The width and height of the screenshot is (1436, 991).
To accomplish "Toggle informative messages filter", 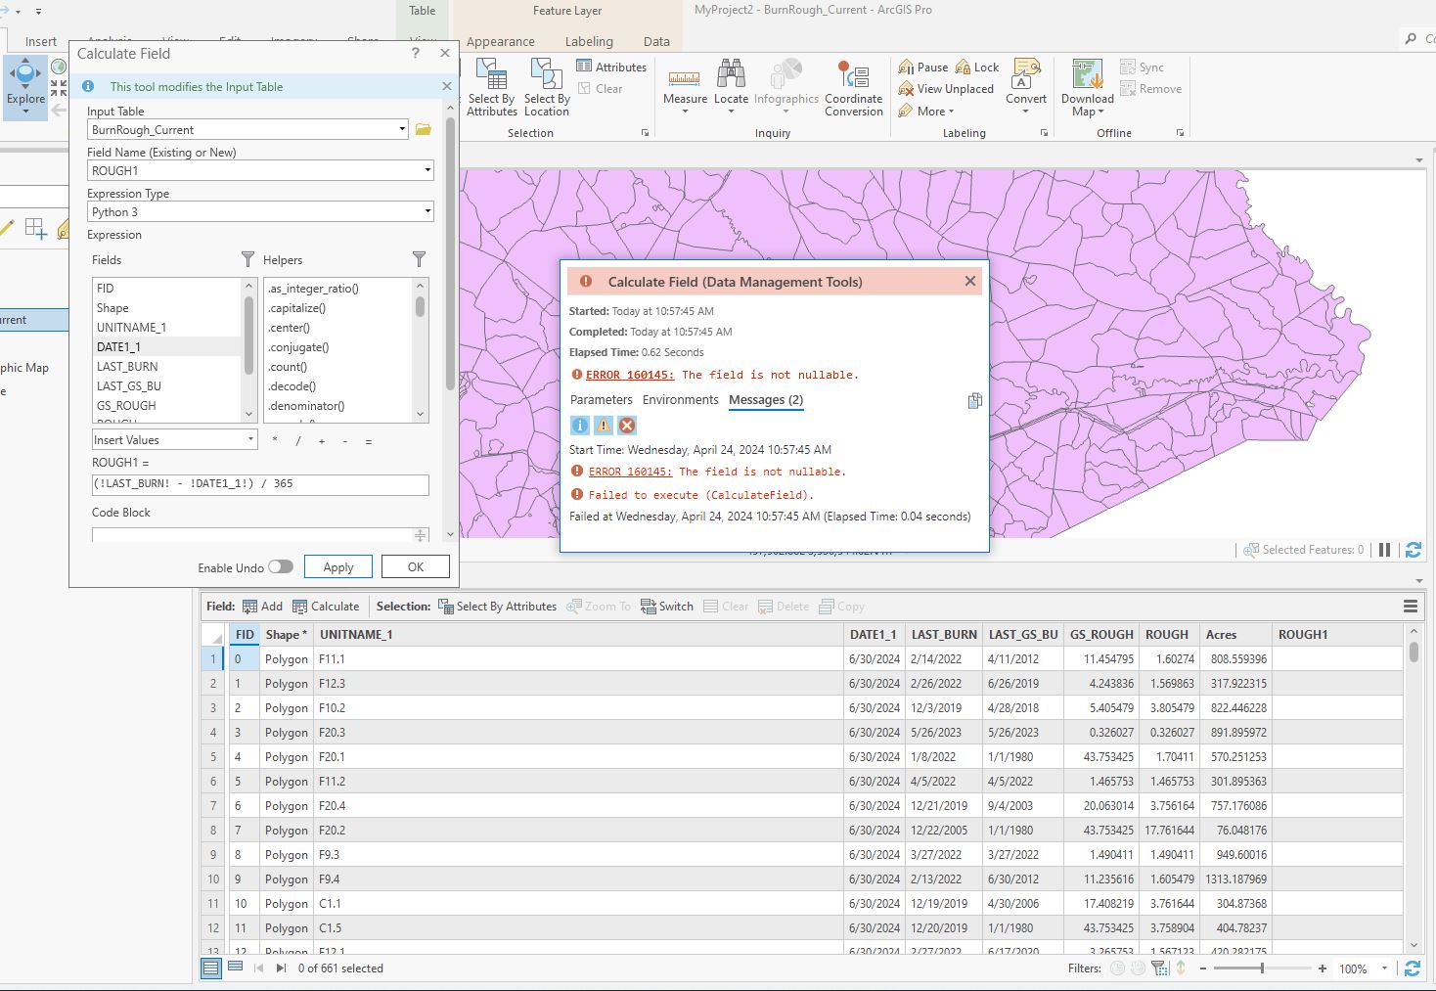I will 579,426.
